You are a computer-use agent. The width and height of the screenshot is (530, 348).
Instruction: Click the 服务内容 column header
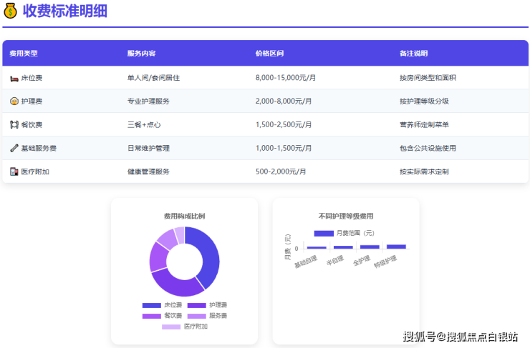tap(141, 54)
